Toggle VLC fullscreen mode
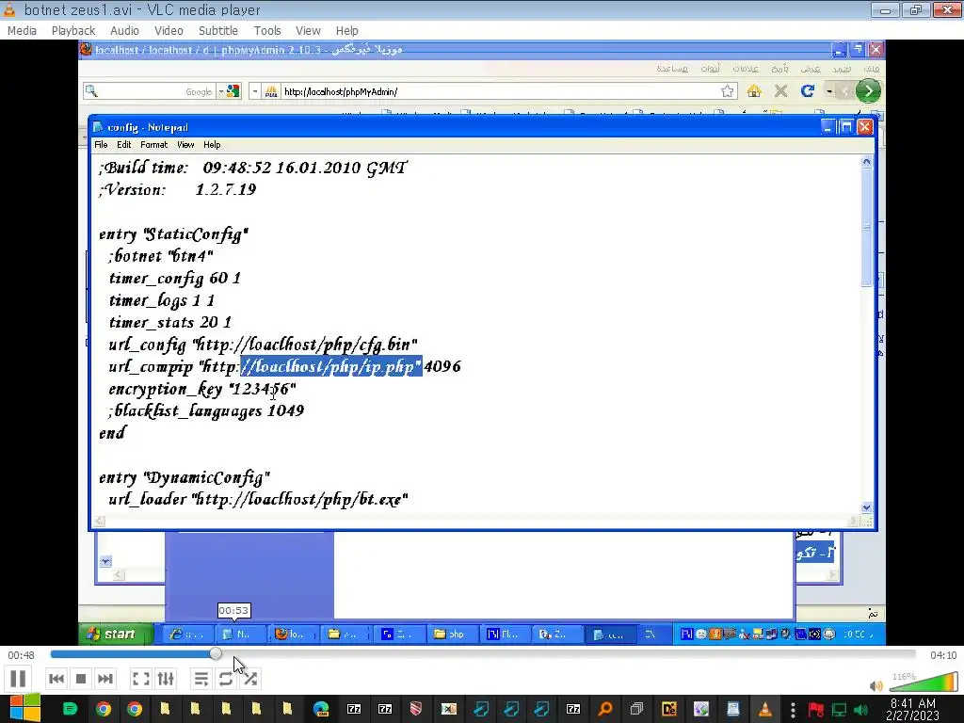 (x=141, y=679)
